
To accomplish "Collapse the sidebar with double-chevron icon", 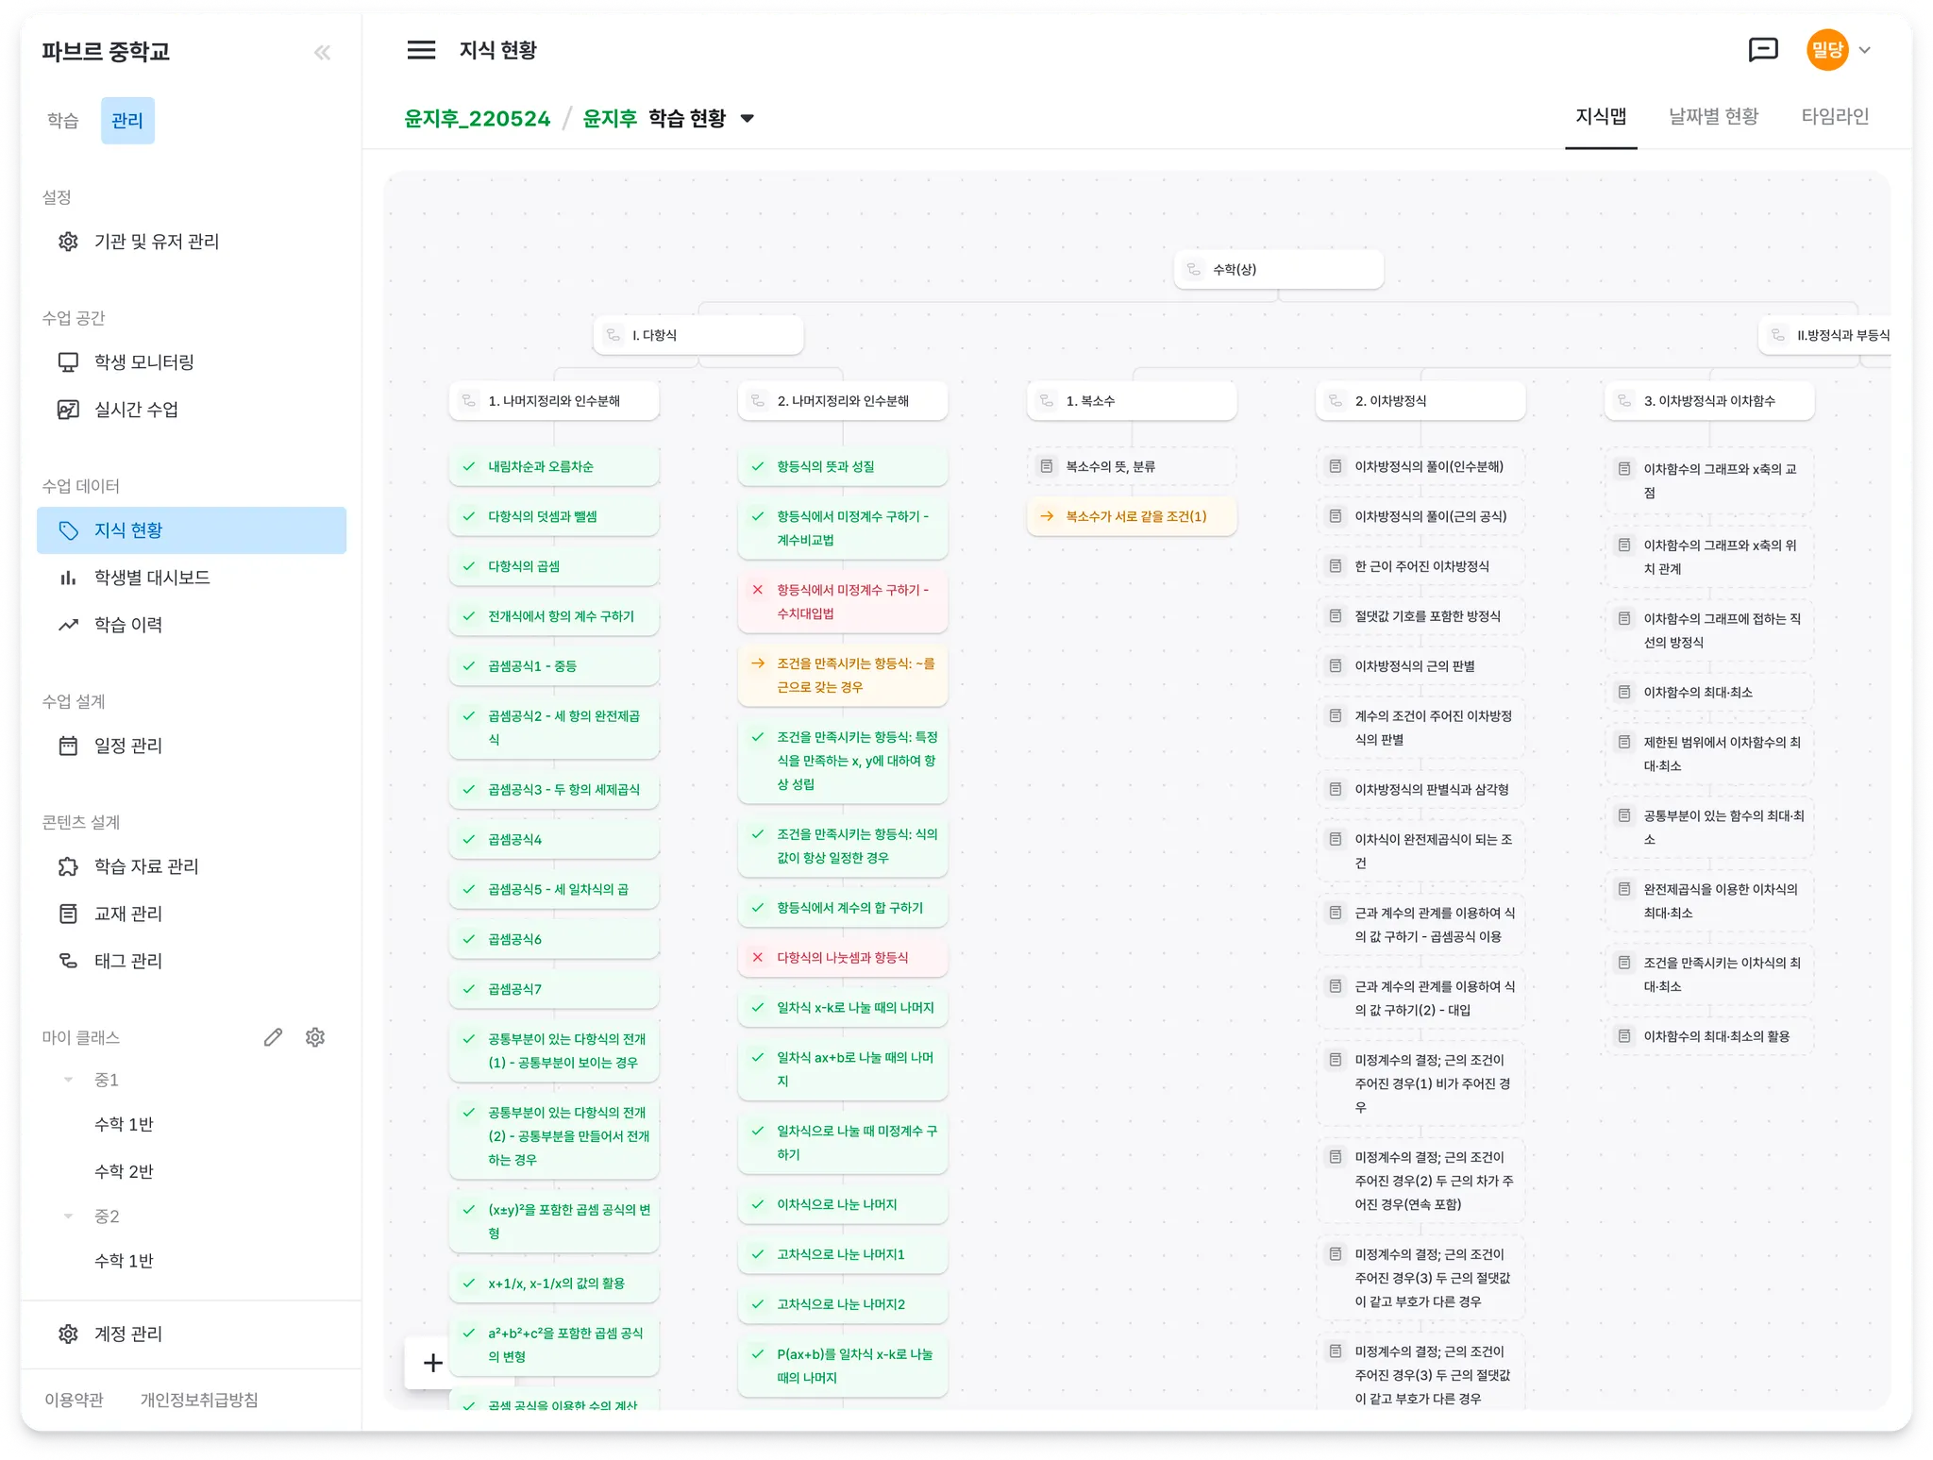I will (x=322, y=52).
